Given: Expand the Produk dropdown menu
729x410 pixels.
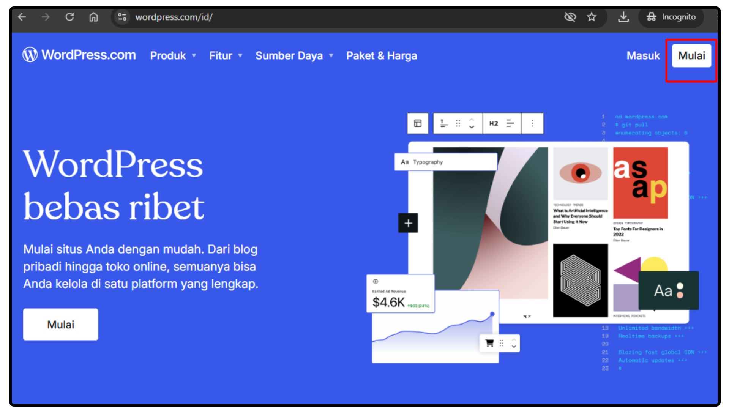Looking at the screenshot, I should [173, 56].
